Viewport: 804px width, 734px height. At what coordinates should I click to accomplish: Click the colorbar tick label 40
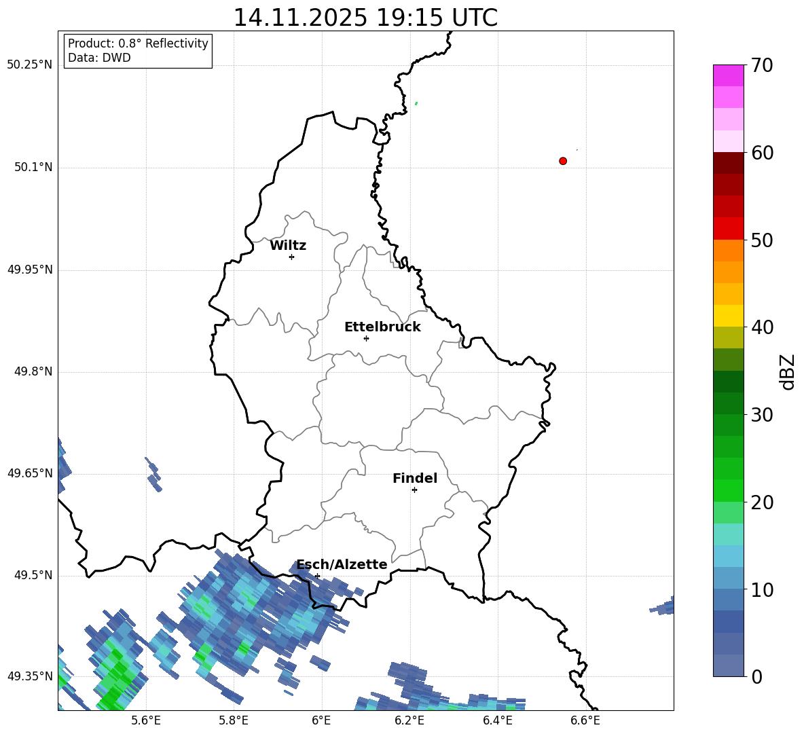[x=762, y=327]
